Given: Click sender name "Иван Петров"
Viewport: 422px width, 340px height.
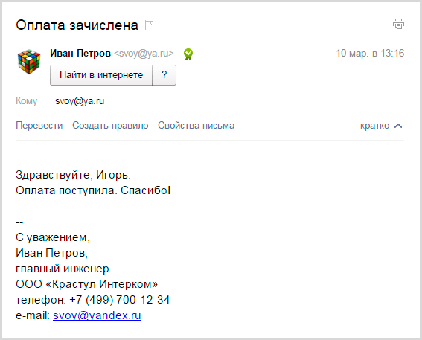Looking at the screenshot, I should point(80,54).
